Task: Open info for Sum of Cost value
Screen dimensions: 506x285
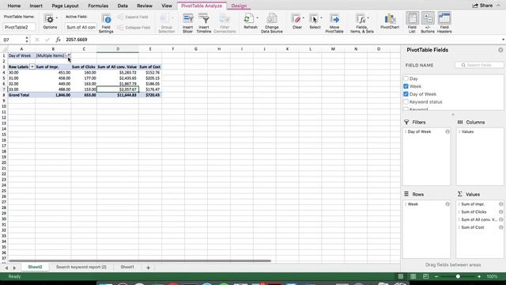Action: (500, 227)
